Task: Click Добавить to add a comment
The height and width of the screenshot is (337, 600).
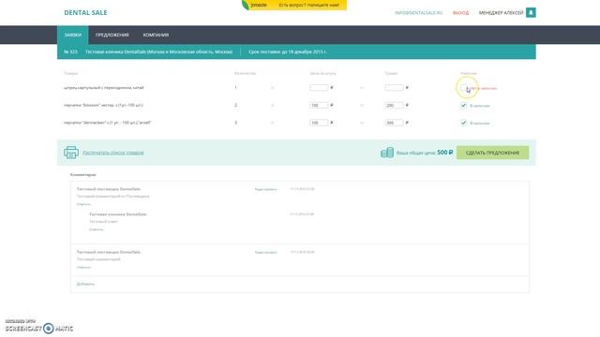Action: [85, 284]
